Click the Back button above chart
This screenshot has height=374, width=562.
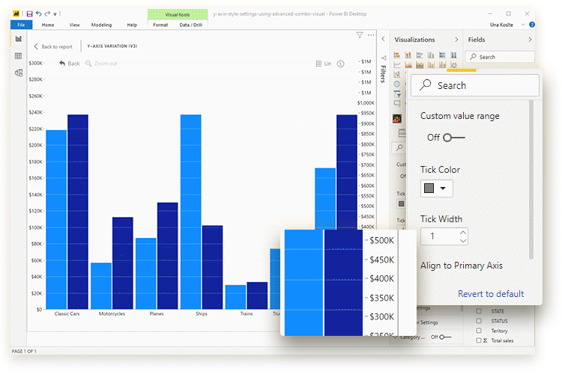(70, 64)
